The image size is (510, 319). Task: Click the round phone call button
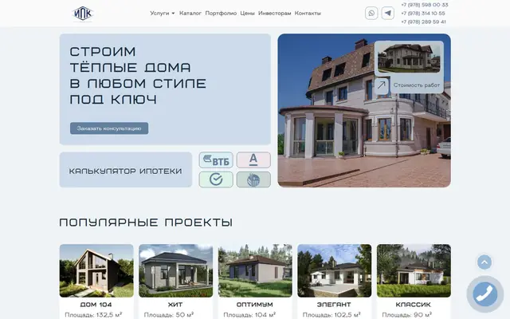coord(485,294)
